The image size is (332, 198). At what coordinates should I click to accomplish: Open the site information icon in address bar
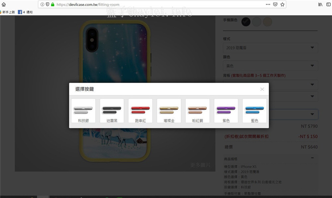42,4
